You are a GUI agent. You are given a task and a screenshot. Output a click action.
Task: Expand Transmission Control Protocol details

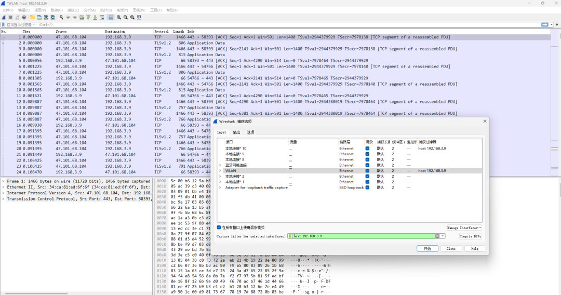click(4, 198)
